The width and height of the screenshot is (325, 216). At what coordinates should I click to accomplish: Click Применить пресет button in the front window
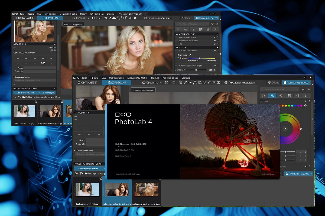296,83
